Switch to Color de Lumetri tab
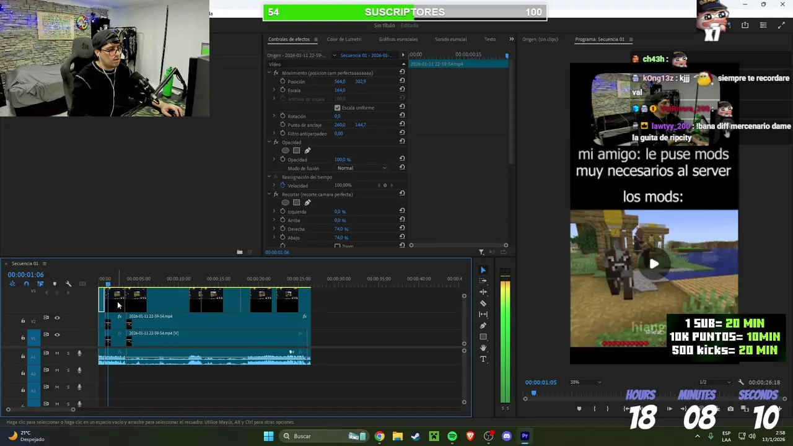Image resolution: width=793 pixels, height=446 pixels. tap(344, 39)
